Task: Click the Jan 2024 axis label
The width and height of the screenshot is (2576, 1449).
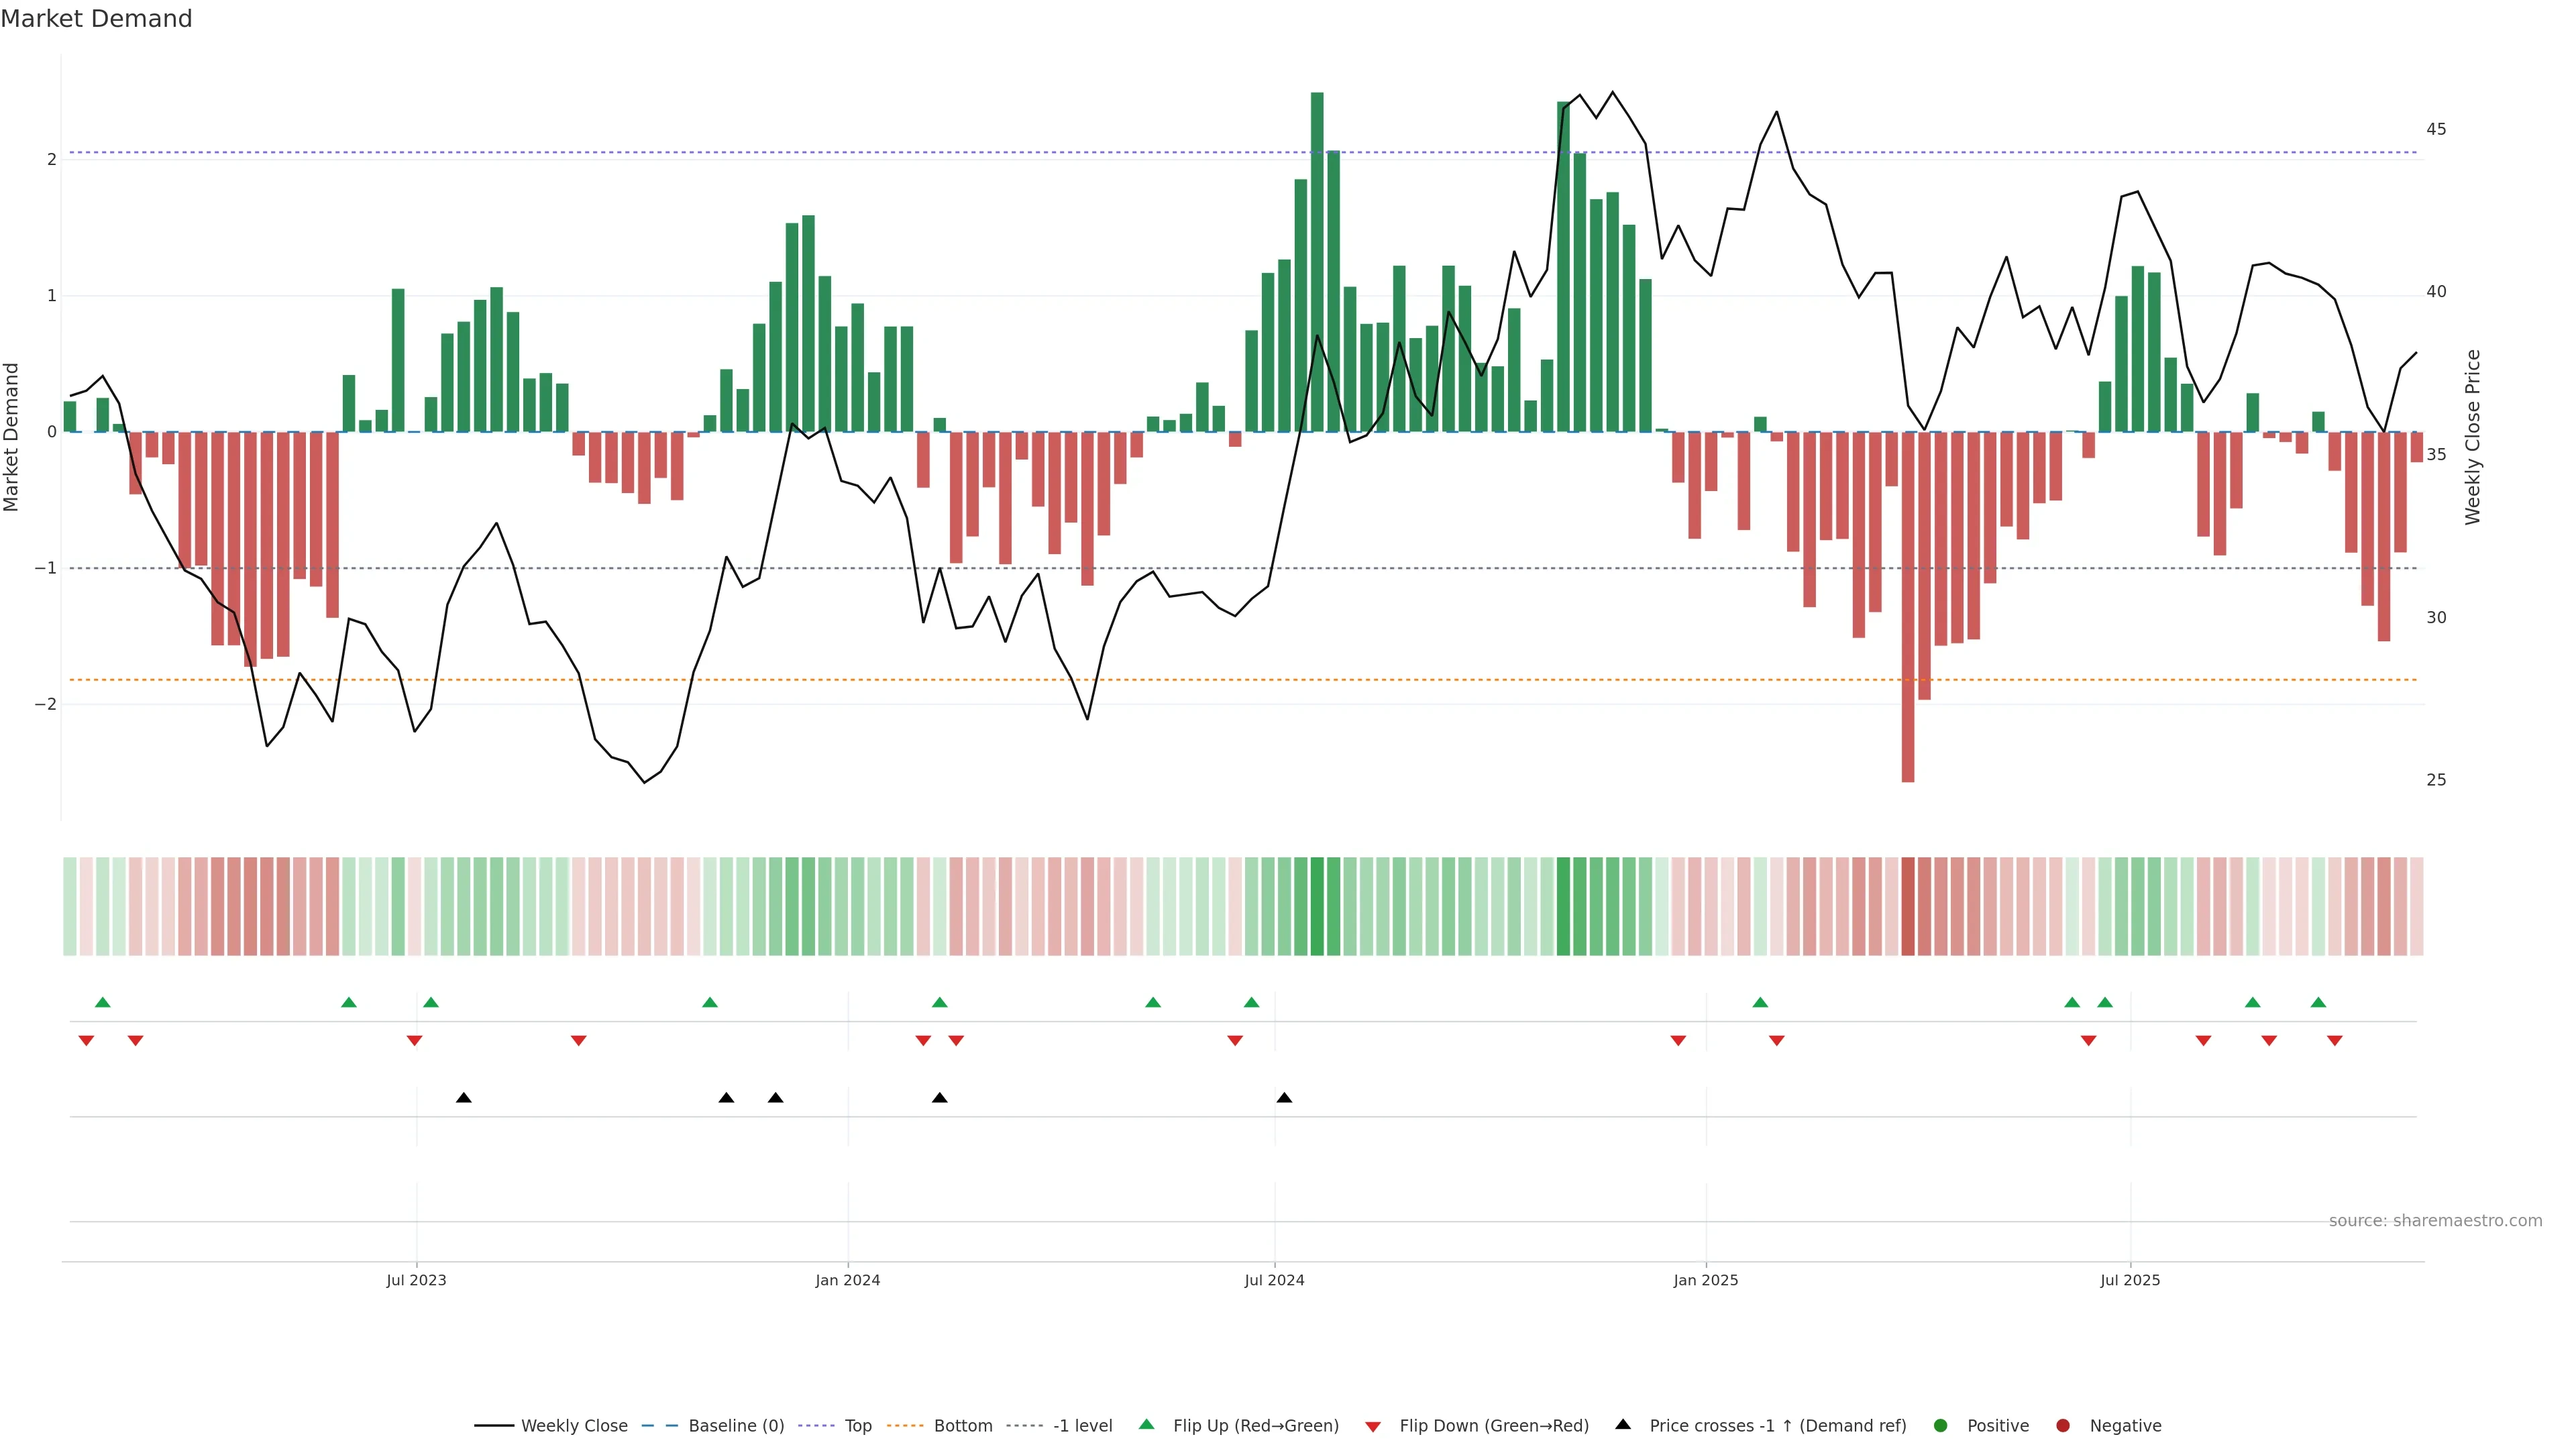Action: tap(847, 1280)
